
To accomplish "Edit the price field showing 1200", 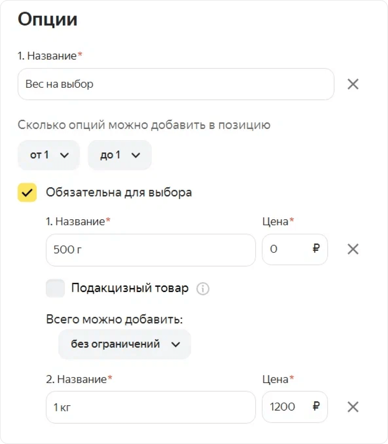I will click(287, 407).
